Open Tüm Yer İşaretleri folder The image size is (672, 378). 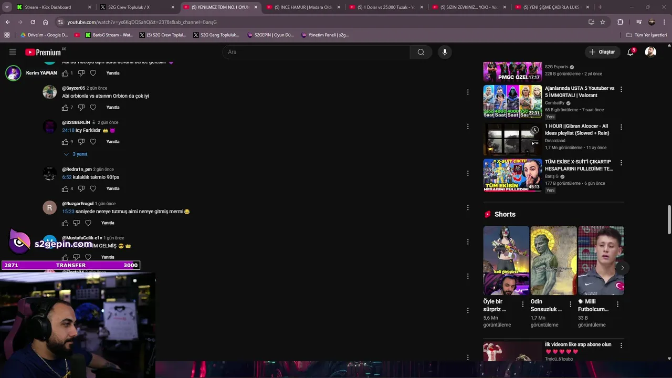pyautogui.click(x=646, y=35)
